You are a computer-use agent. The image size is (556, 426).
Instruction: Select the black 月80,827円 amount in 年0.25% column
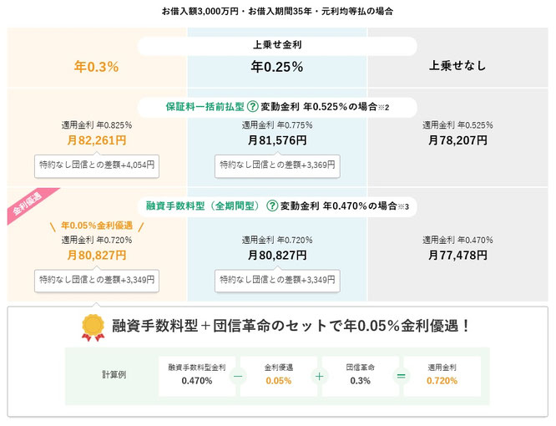point(277,256)
